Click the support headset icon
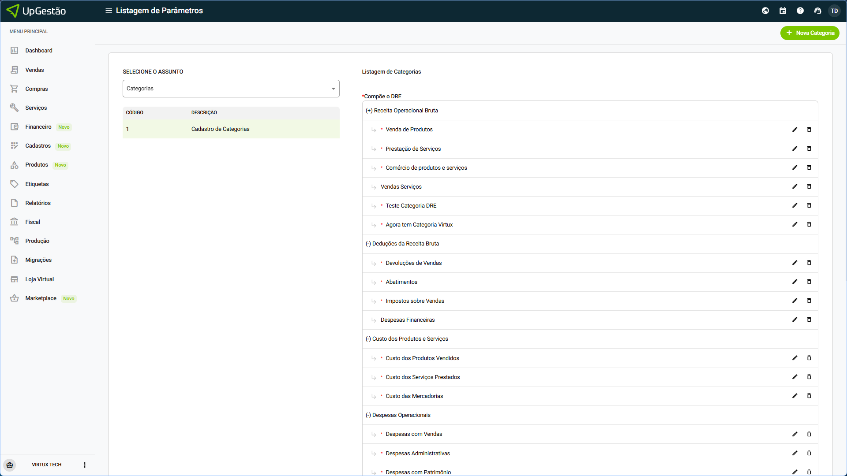 coord(817,11)
